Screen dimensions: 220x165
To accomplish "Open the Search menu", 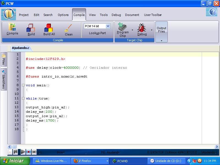I will tap(48, 15).
